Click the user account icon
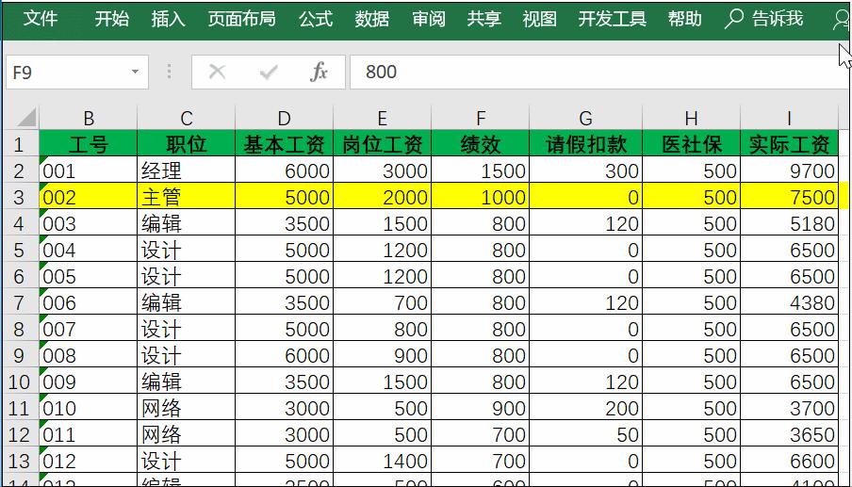The height and width of the screenshot is (487, 852). tap(841, 20)
